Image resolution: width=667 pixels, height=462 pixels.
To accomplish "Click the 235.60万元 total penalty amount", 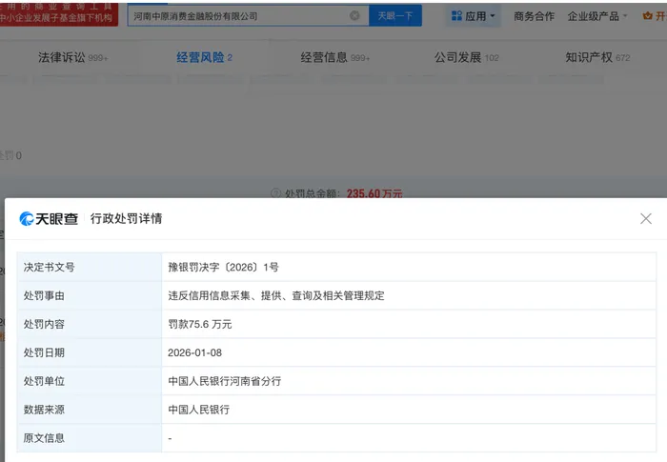I will (x=374, y=193).
